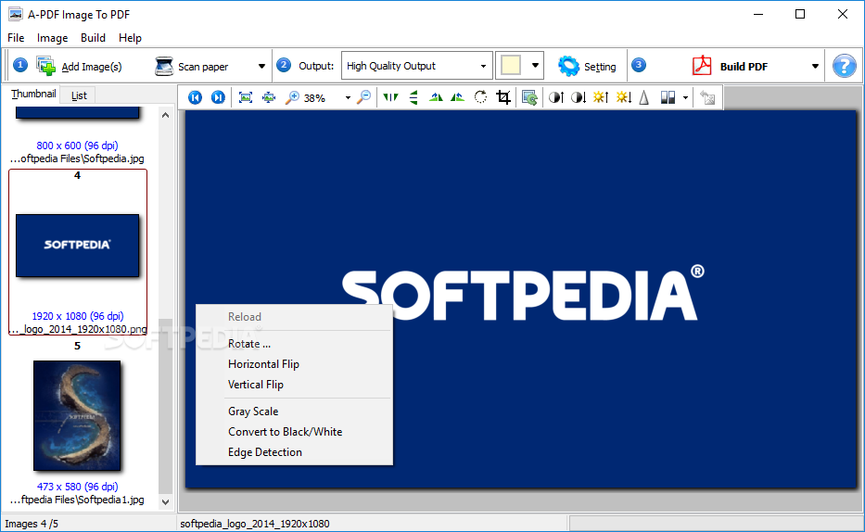
Task: Select the Crop tool
Action: 503,97
